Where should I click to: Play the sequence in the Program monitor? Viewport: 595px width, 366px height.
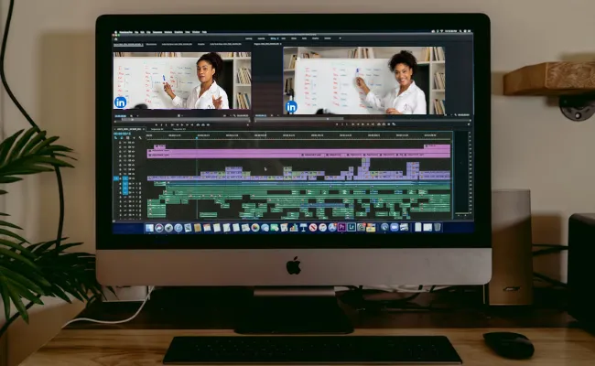tap(362, 124)
